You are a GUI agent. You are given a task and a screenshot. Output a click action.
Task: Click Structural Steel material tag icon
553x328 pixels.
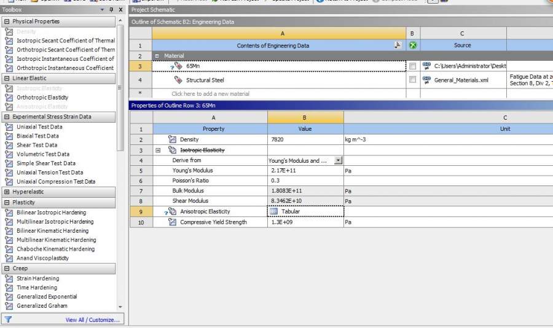[178, 80]
